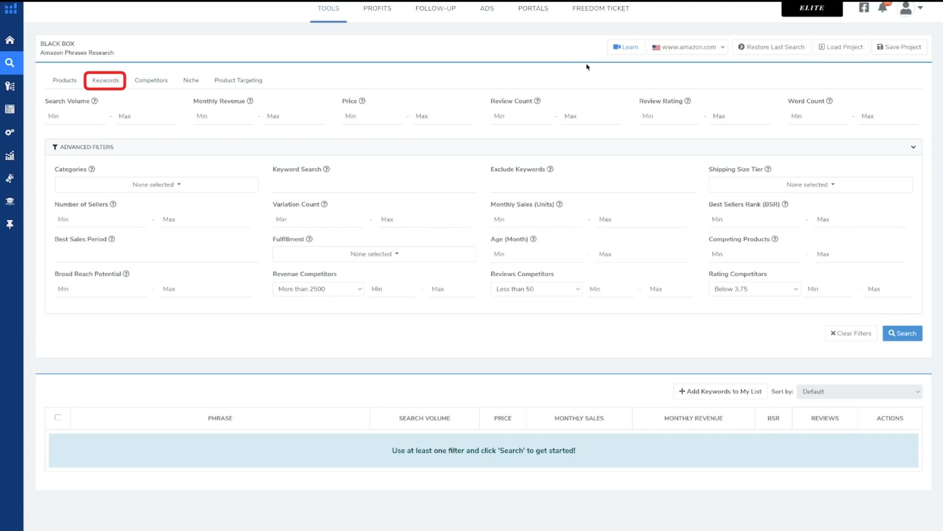Tick the select-all checkbox in the results table
Image resolution: width=943 pixels, height=531 pixels.
tap(58, 418)
